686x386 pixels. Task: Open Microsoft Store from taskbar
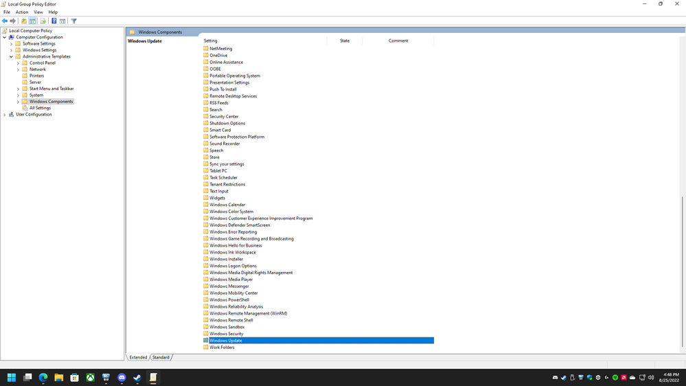coord(74,377)
